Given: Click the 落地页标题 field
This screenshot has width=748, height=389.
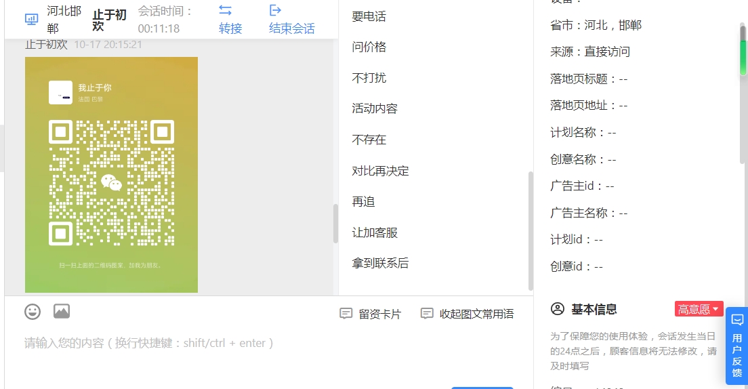Looking at the screenshot, I should pos(589,79).
